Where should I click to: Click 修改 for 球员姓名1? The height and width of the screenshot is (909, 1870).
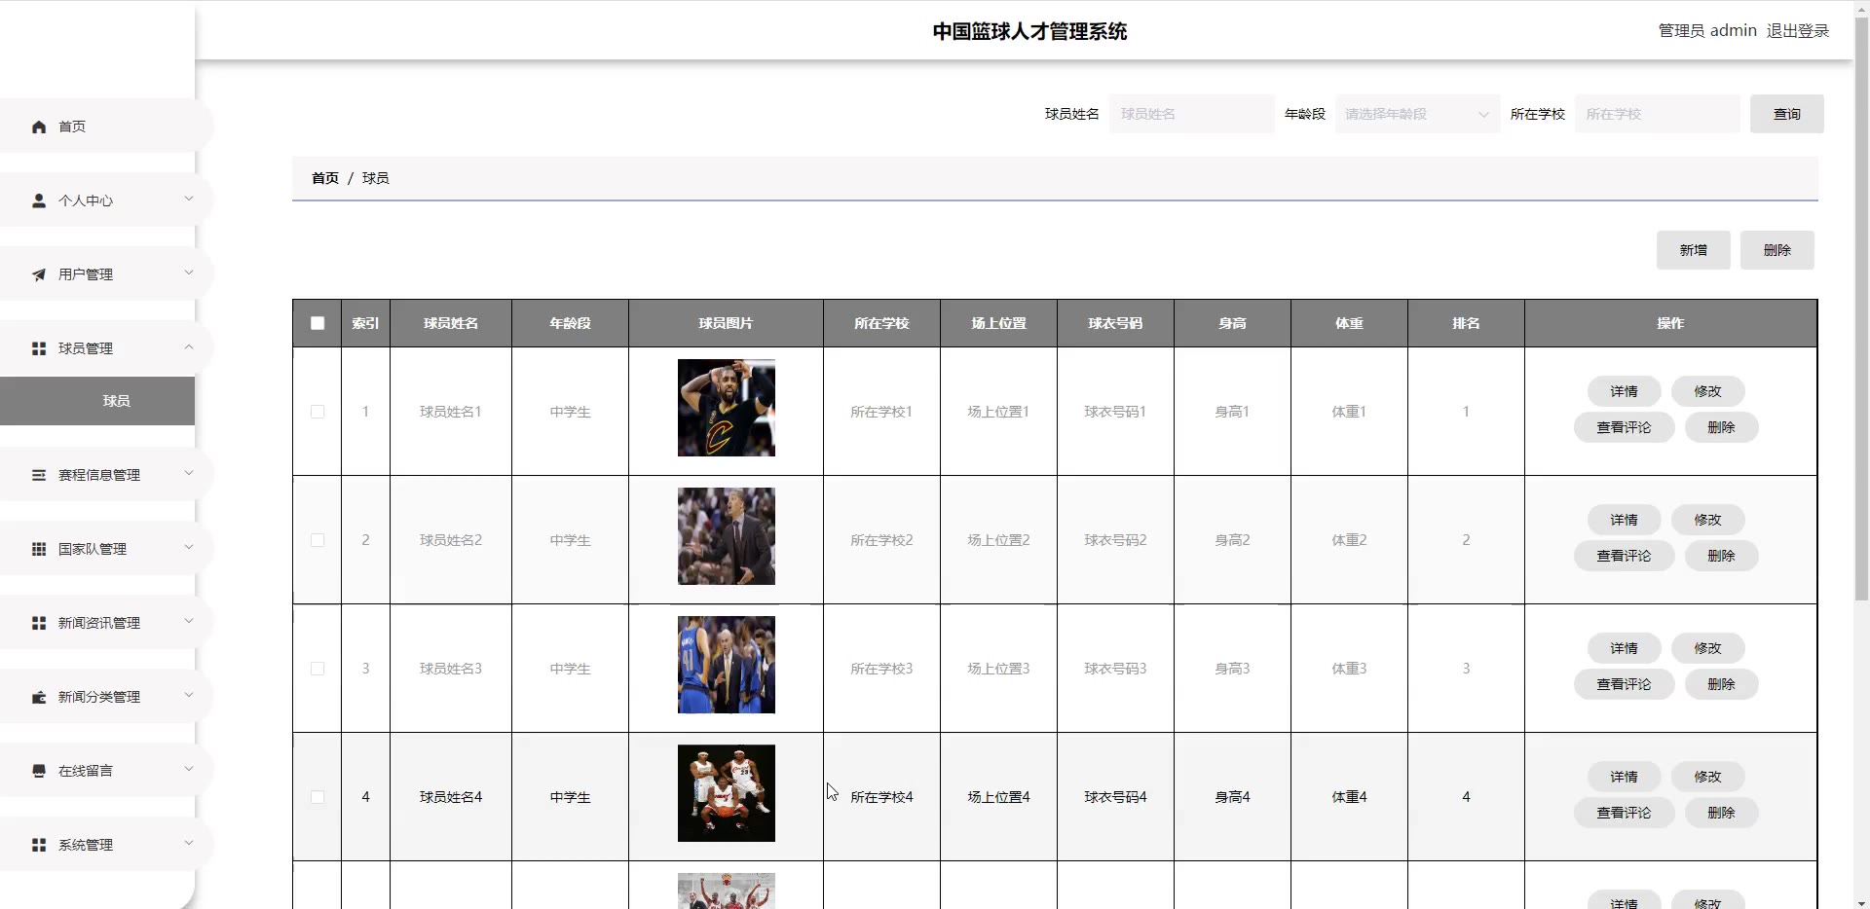click(x=1707, y=391)
